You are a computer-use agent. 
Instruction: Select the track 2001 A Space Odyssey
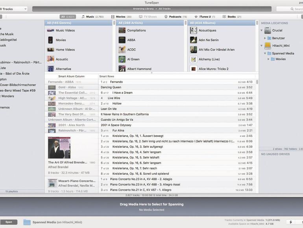point(176,125)
